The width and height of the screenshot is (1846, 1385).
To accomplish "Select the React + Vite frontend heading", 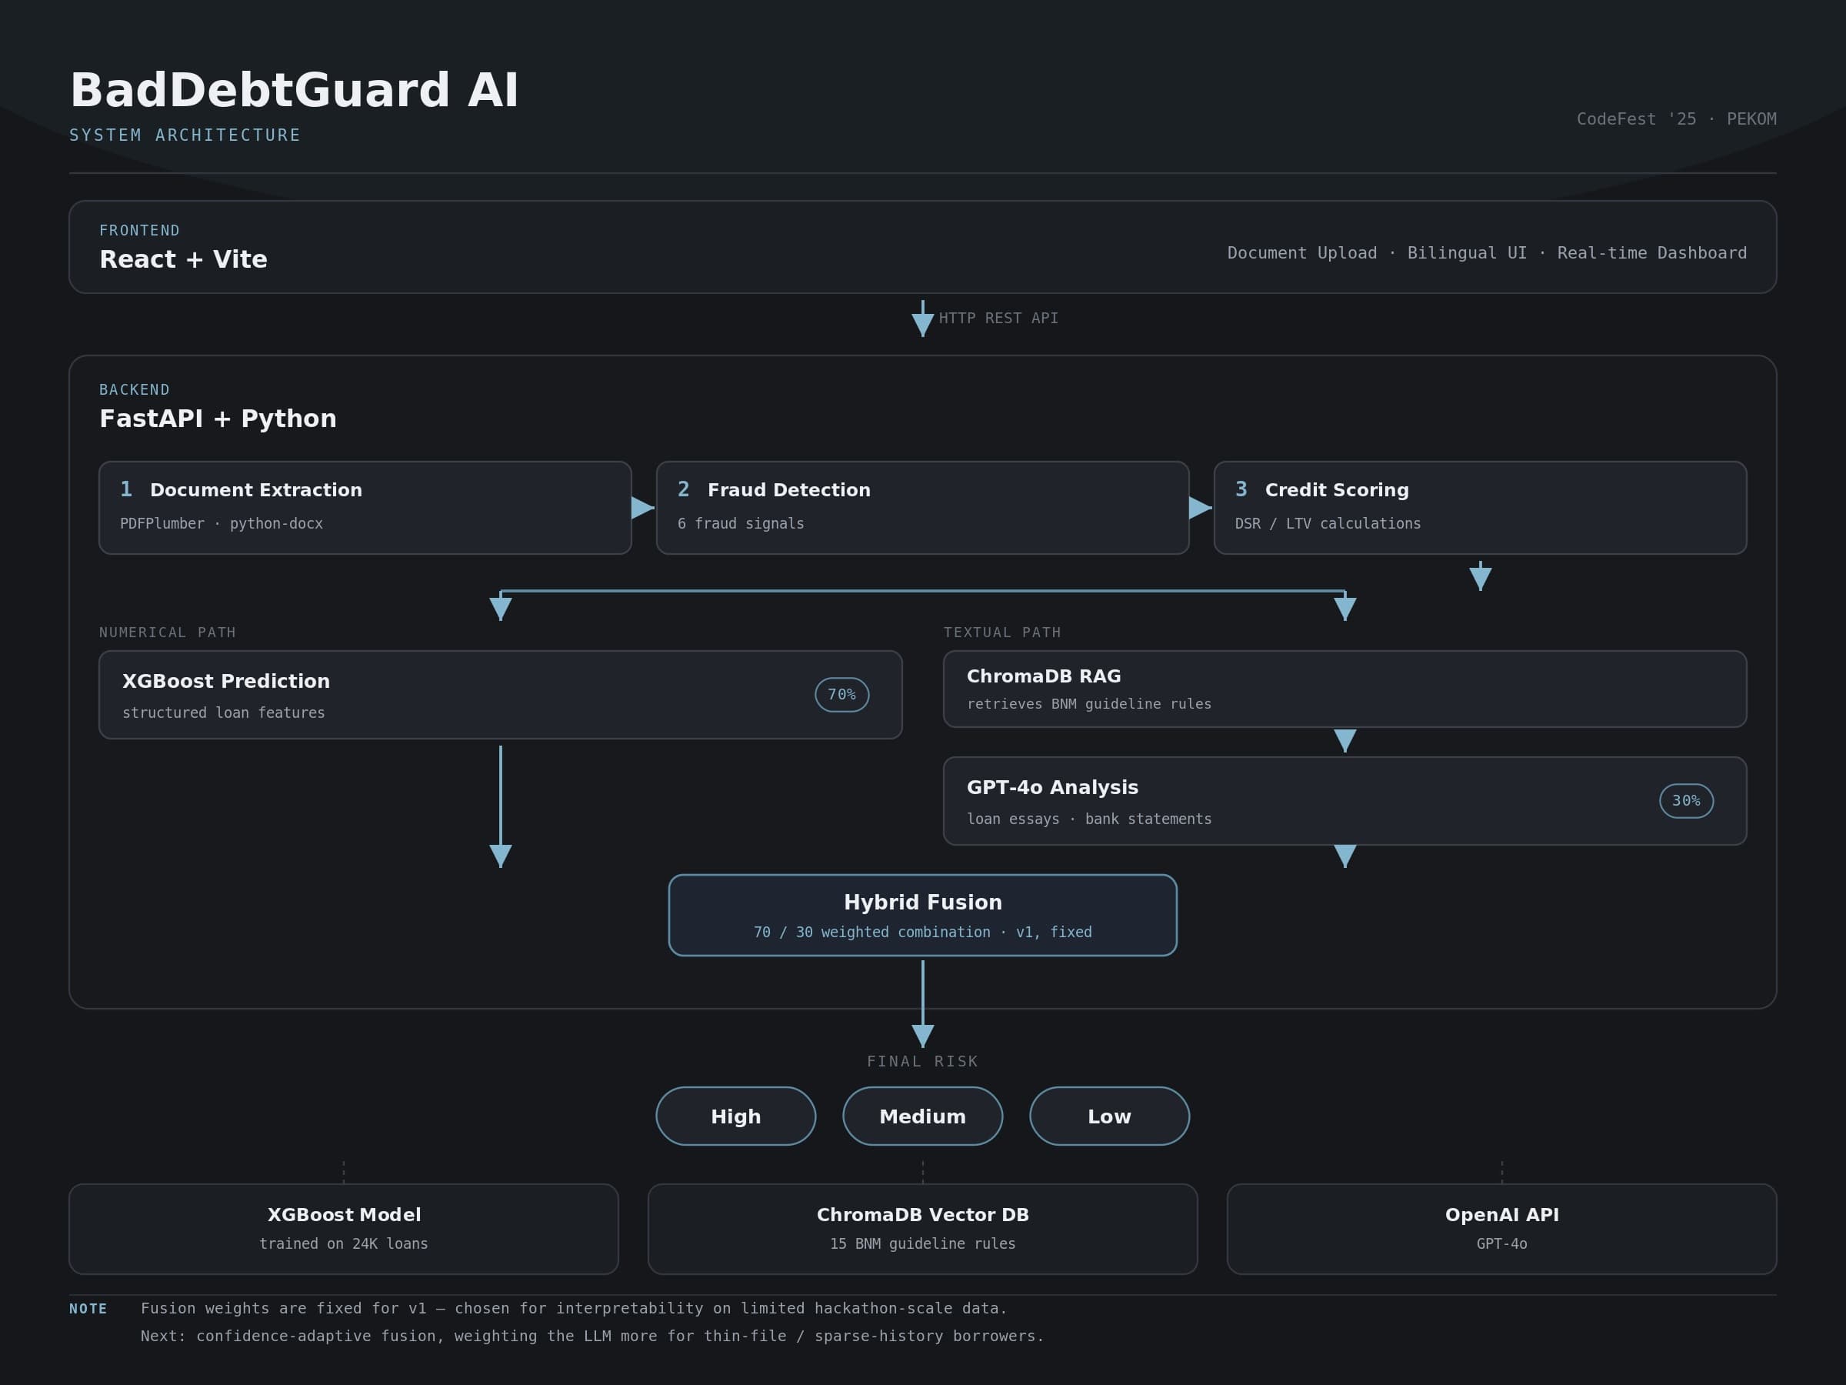I will pyautogui.click(x=183, y=259).
